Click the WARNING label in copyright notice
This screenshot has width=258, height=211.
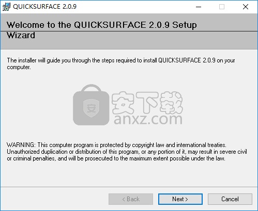pos(21,145)
